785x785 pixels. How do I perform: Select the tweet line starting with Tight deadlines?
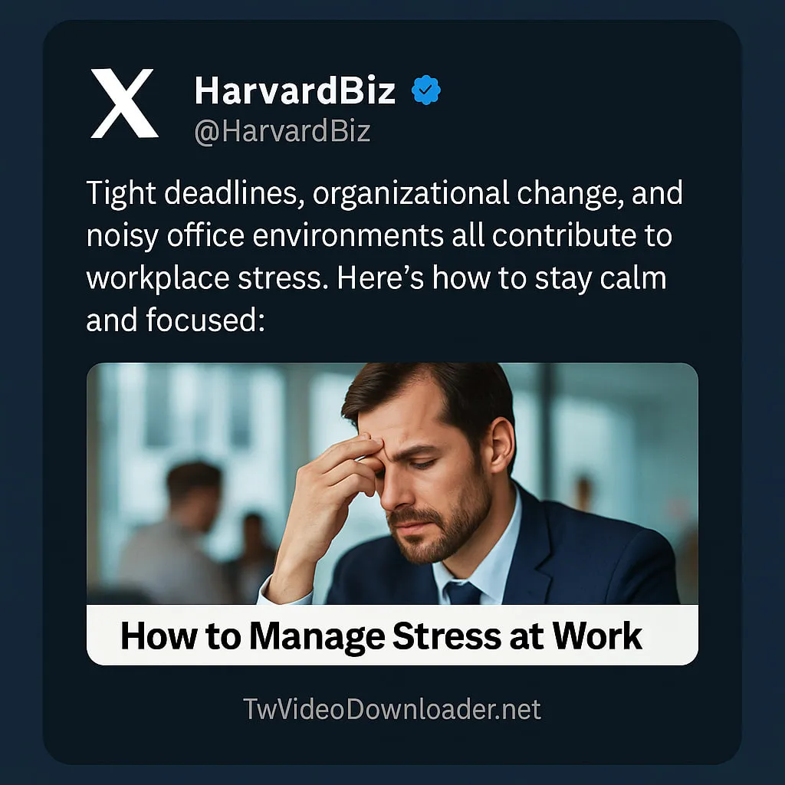tap(385, 194)
